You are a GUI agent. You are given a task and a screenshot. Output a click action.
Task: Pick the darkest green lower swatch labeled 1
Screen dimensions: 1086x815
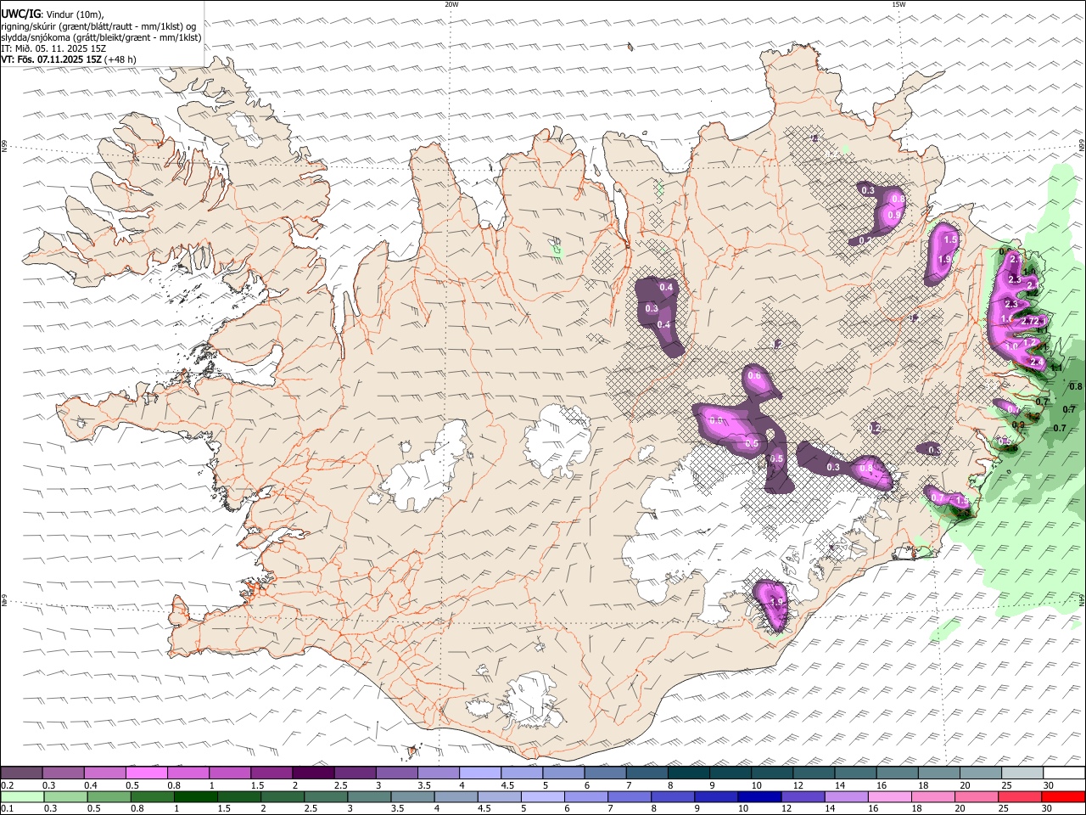coord(196,797)
